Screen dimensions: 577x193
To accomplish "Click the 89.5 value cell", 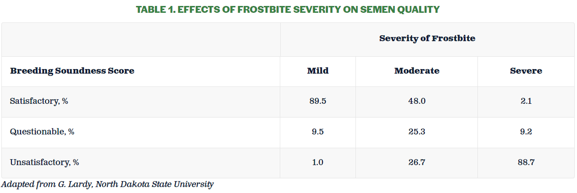I will click(x=318, y=101).
